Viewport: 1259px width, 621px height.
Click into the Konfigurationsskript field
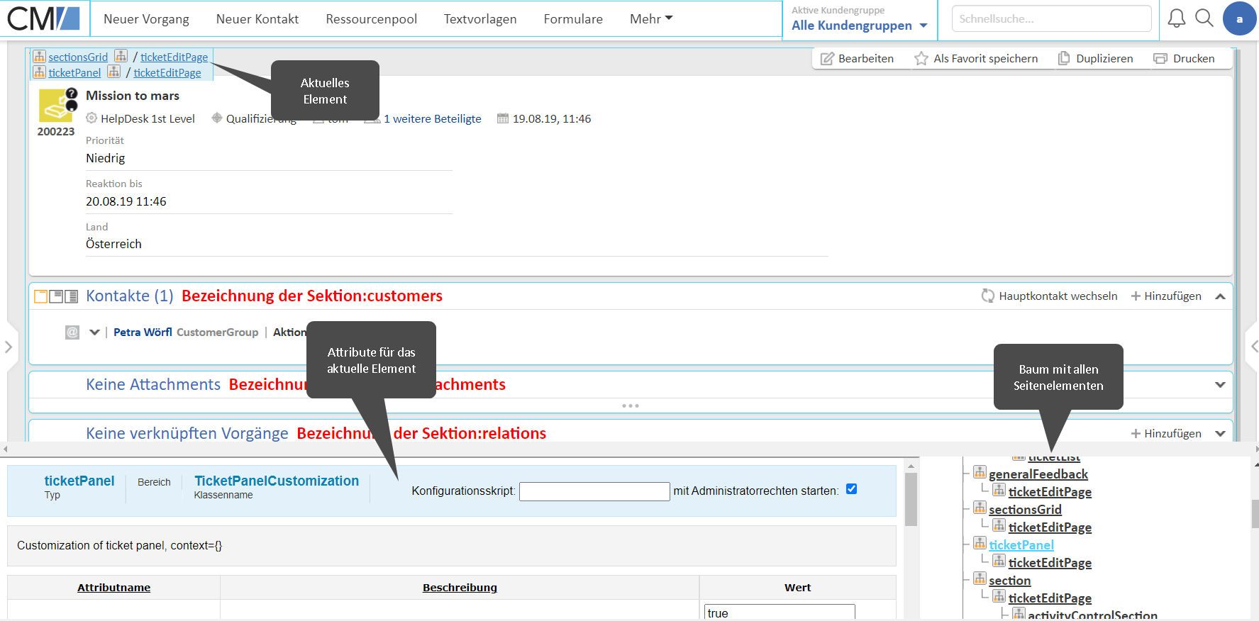point(594,491)
